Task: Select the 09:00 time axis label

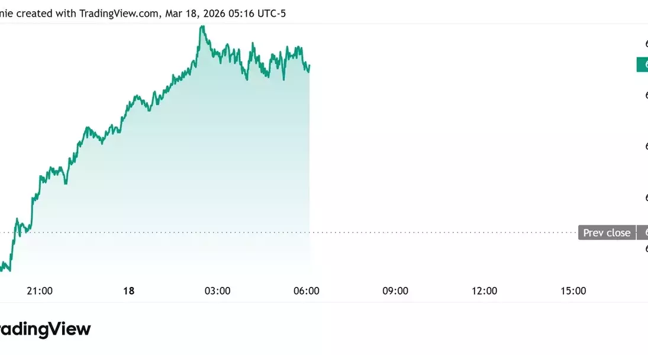Action: 395,291
